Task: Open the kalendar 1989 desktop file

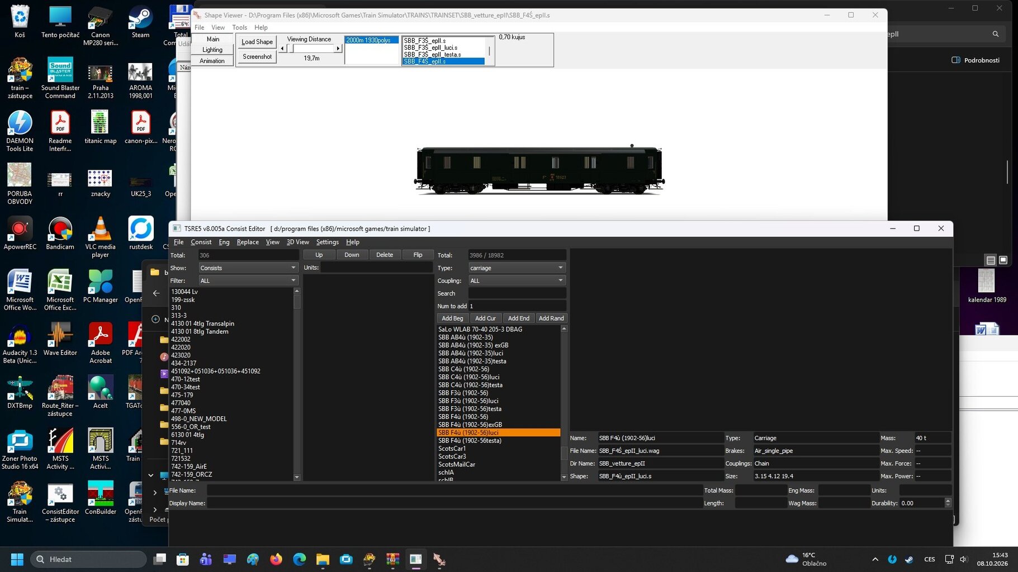Action: [987, 286]
